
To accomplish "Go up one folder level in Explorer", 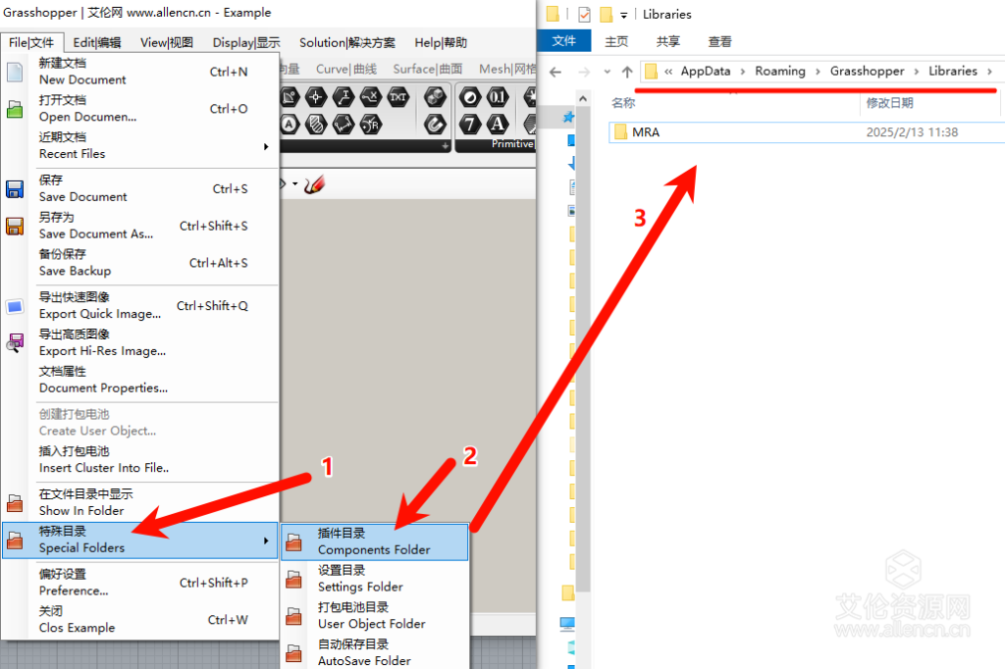I will click(x=627, y=72).
